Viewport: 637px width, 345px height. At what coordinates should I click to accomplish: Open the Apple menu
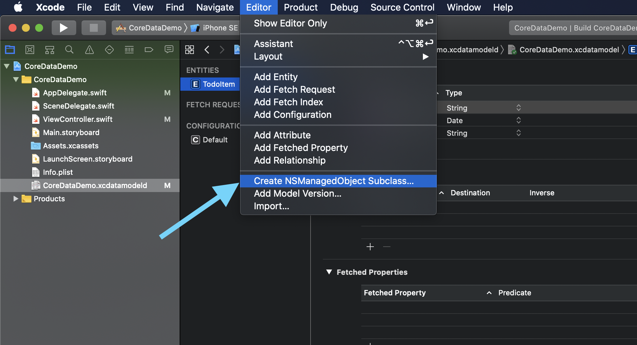(18, 7)
